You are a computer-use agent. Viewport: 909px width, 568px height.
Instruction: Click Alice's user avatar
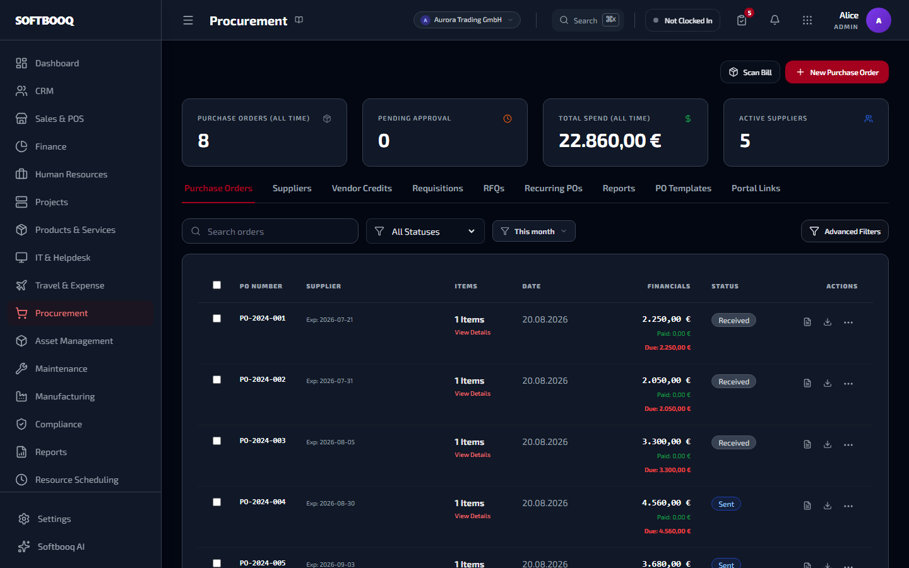coord(879,20)
